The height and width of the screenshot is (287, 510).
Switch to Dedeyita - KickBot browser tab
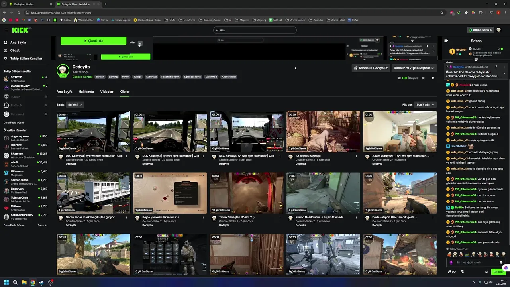coord(27,4)
